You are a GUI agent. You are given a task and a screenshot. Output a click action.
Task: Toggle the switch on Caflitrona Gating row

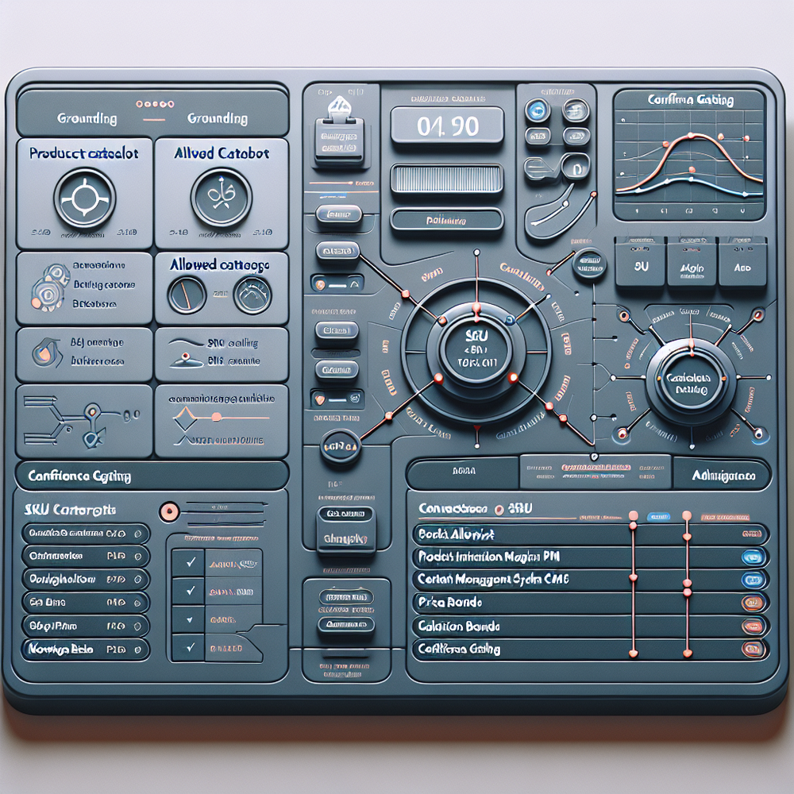[753, 649]
